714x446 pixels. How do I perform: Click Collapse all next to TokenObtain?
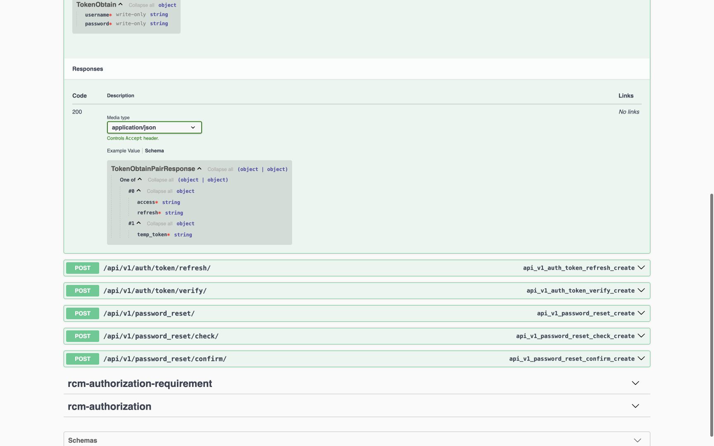(x=141, y=5)
